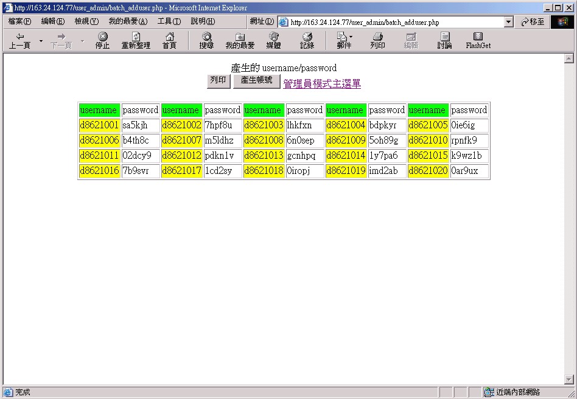The width and height of the screenshot is (577, 399).
Task: Expand the address bar dropdown arrow
Action: coord(509,22)
